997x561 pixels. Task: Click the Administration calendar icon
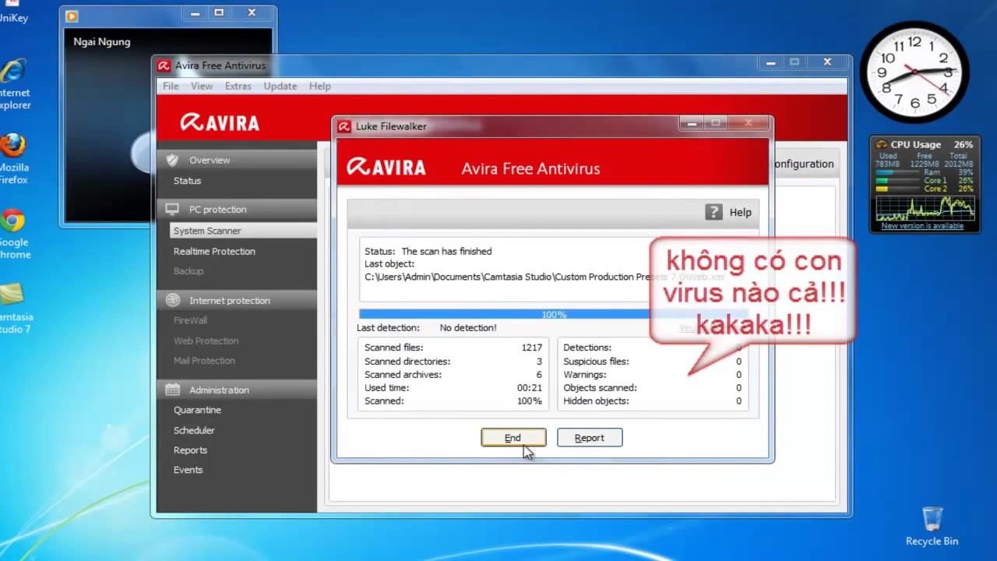173,390
